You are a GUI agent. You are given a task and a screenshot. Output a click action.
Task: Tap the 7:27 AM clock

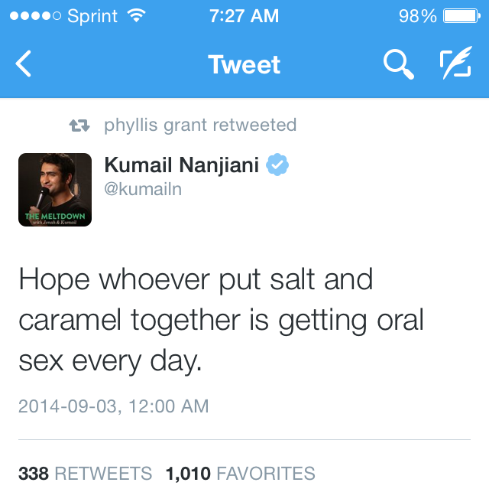pyautogui.click(x=244, y=16)
